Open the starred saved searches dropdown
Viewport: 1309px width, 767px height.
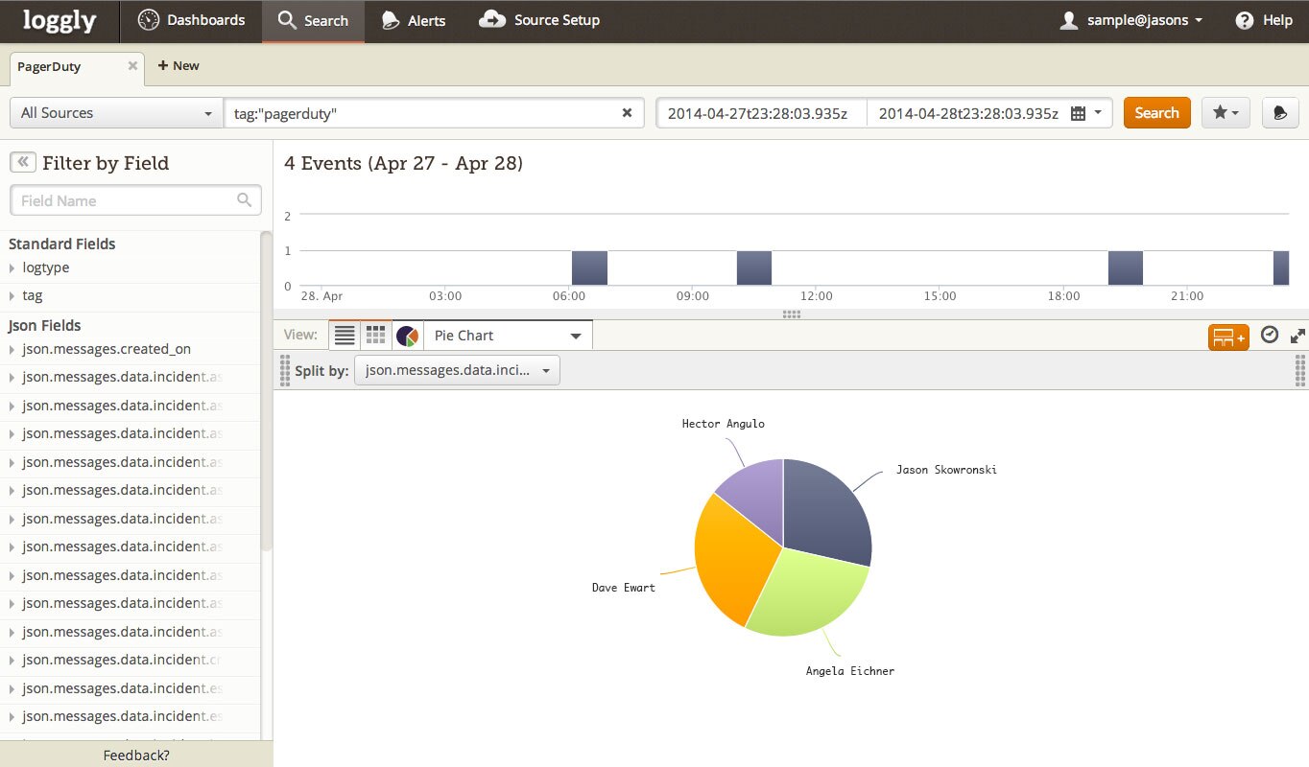click(x=1226, y=113)
